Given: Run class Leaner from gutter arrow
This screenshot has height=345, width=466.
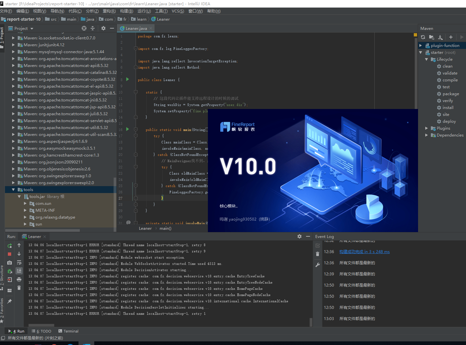Looking at the screenshot, I should click(x=128, y=79).
